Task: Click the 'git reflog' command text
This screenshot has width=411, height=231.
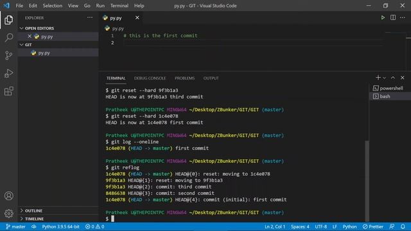Action: point(125,167)
